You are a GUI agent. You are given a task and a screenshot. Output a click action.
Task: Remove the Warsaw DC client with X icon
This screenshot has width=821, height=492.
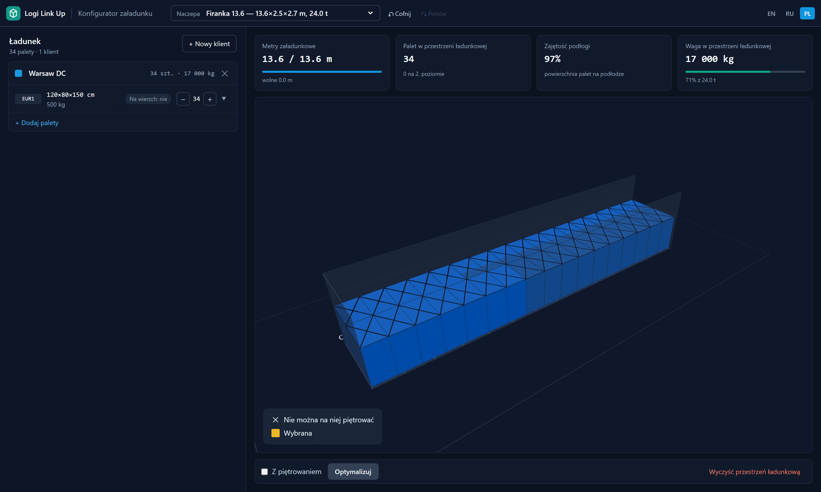pyautogui.click(x=225, y=73)
